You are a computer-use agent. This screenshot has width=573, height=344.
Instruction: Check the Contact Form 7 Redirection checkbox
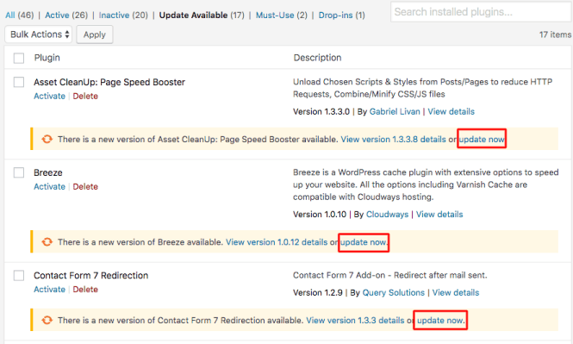[19, 275]
